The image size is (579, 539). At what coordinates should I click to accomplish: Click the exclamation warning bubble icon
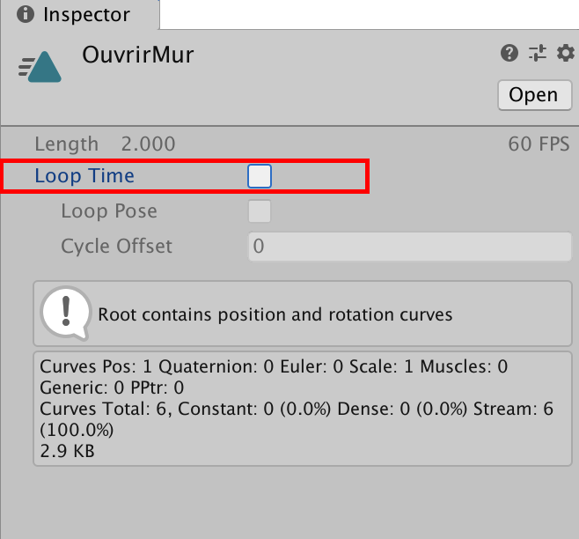(x=64, y=313)
